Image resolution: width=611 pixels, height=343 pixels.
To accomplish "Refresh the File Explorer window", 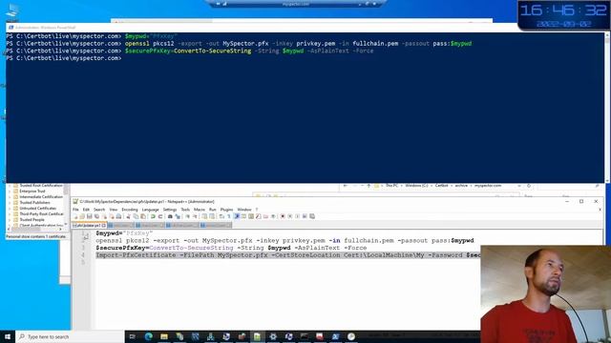I will pos(529,186).
